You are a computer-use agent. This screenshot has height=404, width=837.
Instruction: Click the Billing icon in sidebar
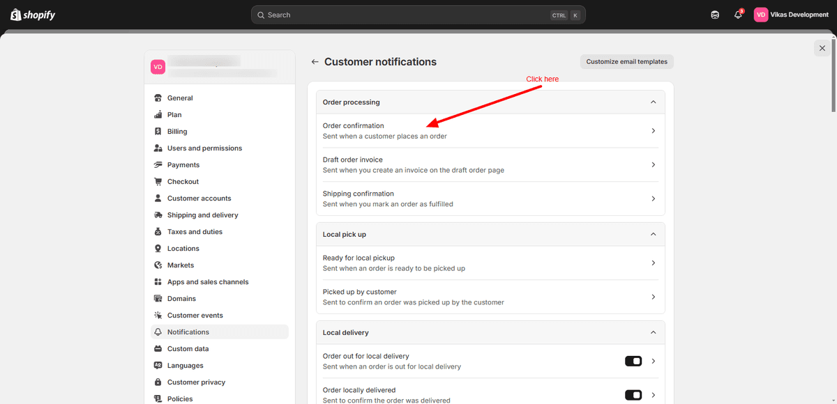pos(158,132)
